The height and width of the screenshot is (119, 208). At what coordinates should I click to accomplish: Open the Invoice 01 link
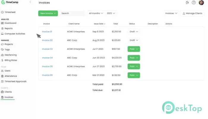click(x=47, y=32)
